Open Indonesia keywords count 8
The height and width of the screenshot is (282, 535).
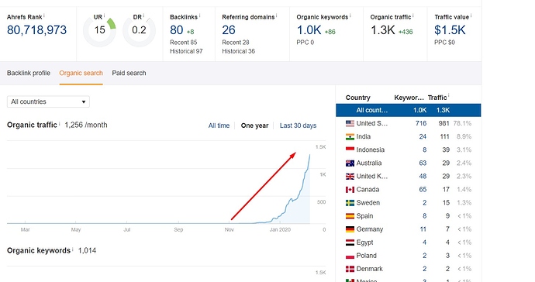[424, 150]
